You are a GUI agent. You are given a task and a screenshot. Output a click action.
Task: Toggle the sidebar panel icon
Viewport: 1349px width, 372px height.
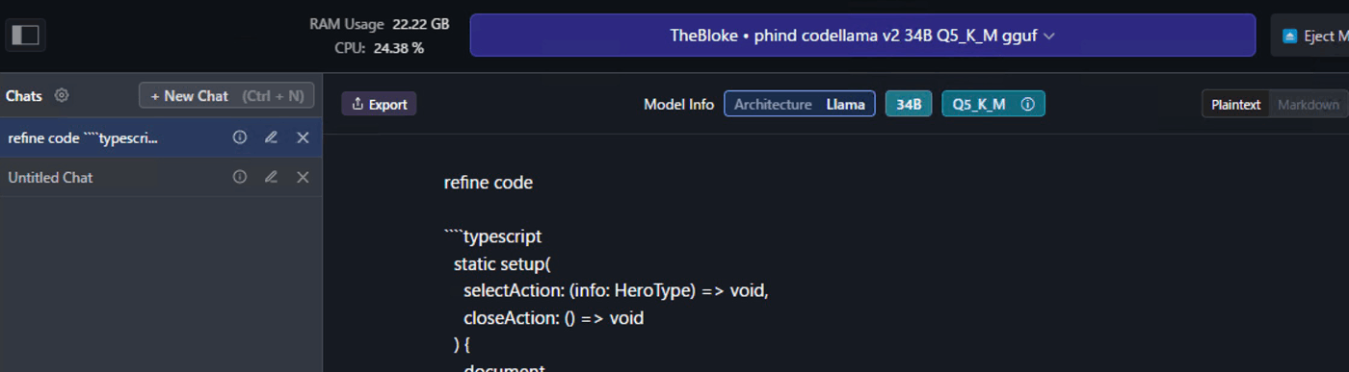coord(24,36)
